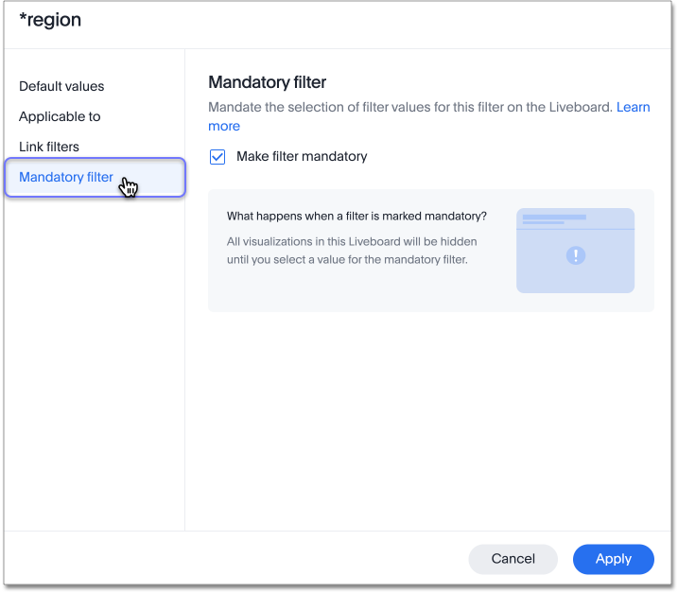Click the '*region' dialog title
This screenshot has height=593, width=678.
50,20
